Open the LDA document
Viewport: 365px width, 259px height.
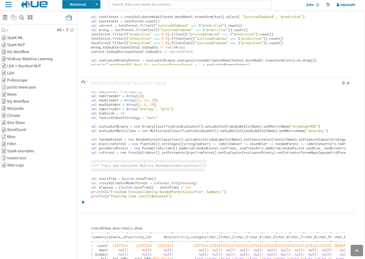pyautogui.click(x=11, y=73)
